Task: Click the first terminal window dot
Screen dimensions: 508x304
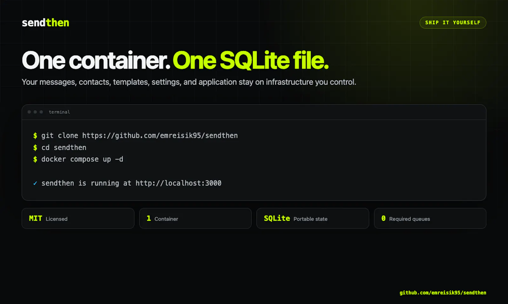Action: coord(29,112)
